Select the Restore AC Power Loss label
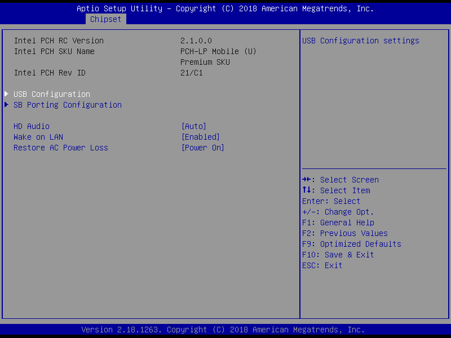The height and width of the screenshot is (338, 451). pyautogui.click(x=61, y=148)
